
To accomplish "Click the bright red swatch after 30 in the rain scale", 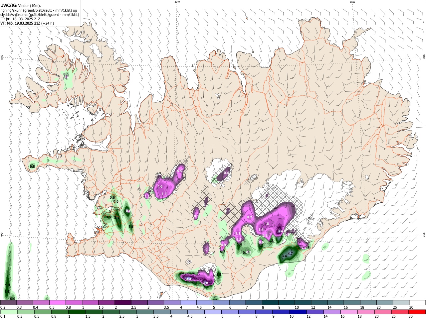I will 417,312.
